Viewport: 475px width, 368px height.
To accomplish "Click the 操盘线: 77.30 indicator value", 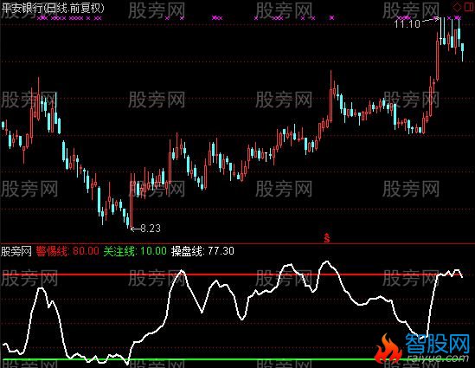I will (202, 251).
